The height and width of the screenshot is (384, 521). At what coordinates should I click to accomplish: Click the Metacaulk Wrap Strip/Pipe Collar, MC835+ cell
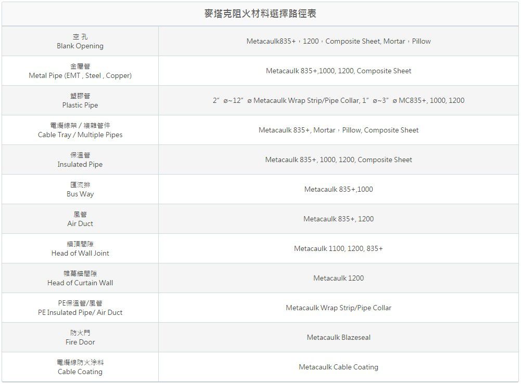coord(339,100)
